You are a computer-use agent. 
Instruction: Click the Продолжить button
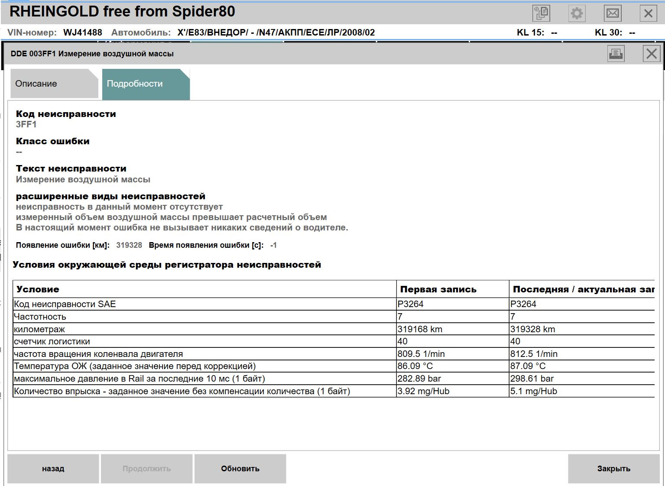click(146, 469)
